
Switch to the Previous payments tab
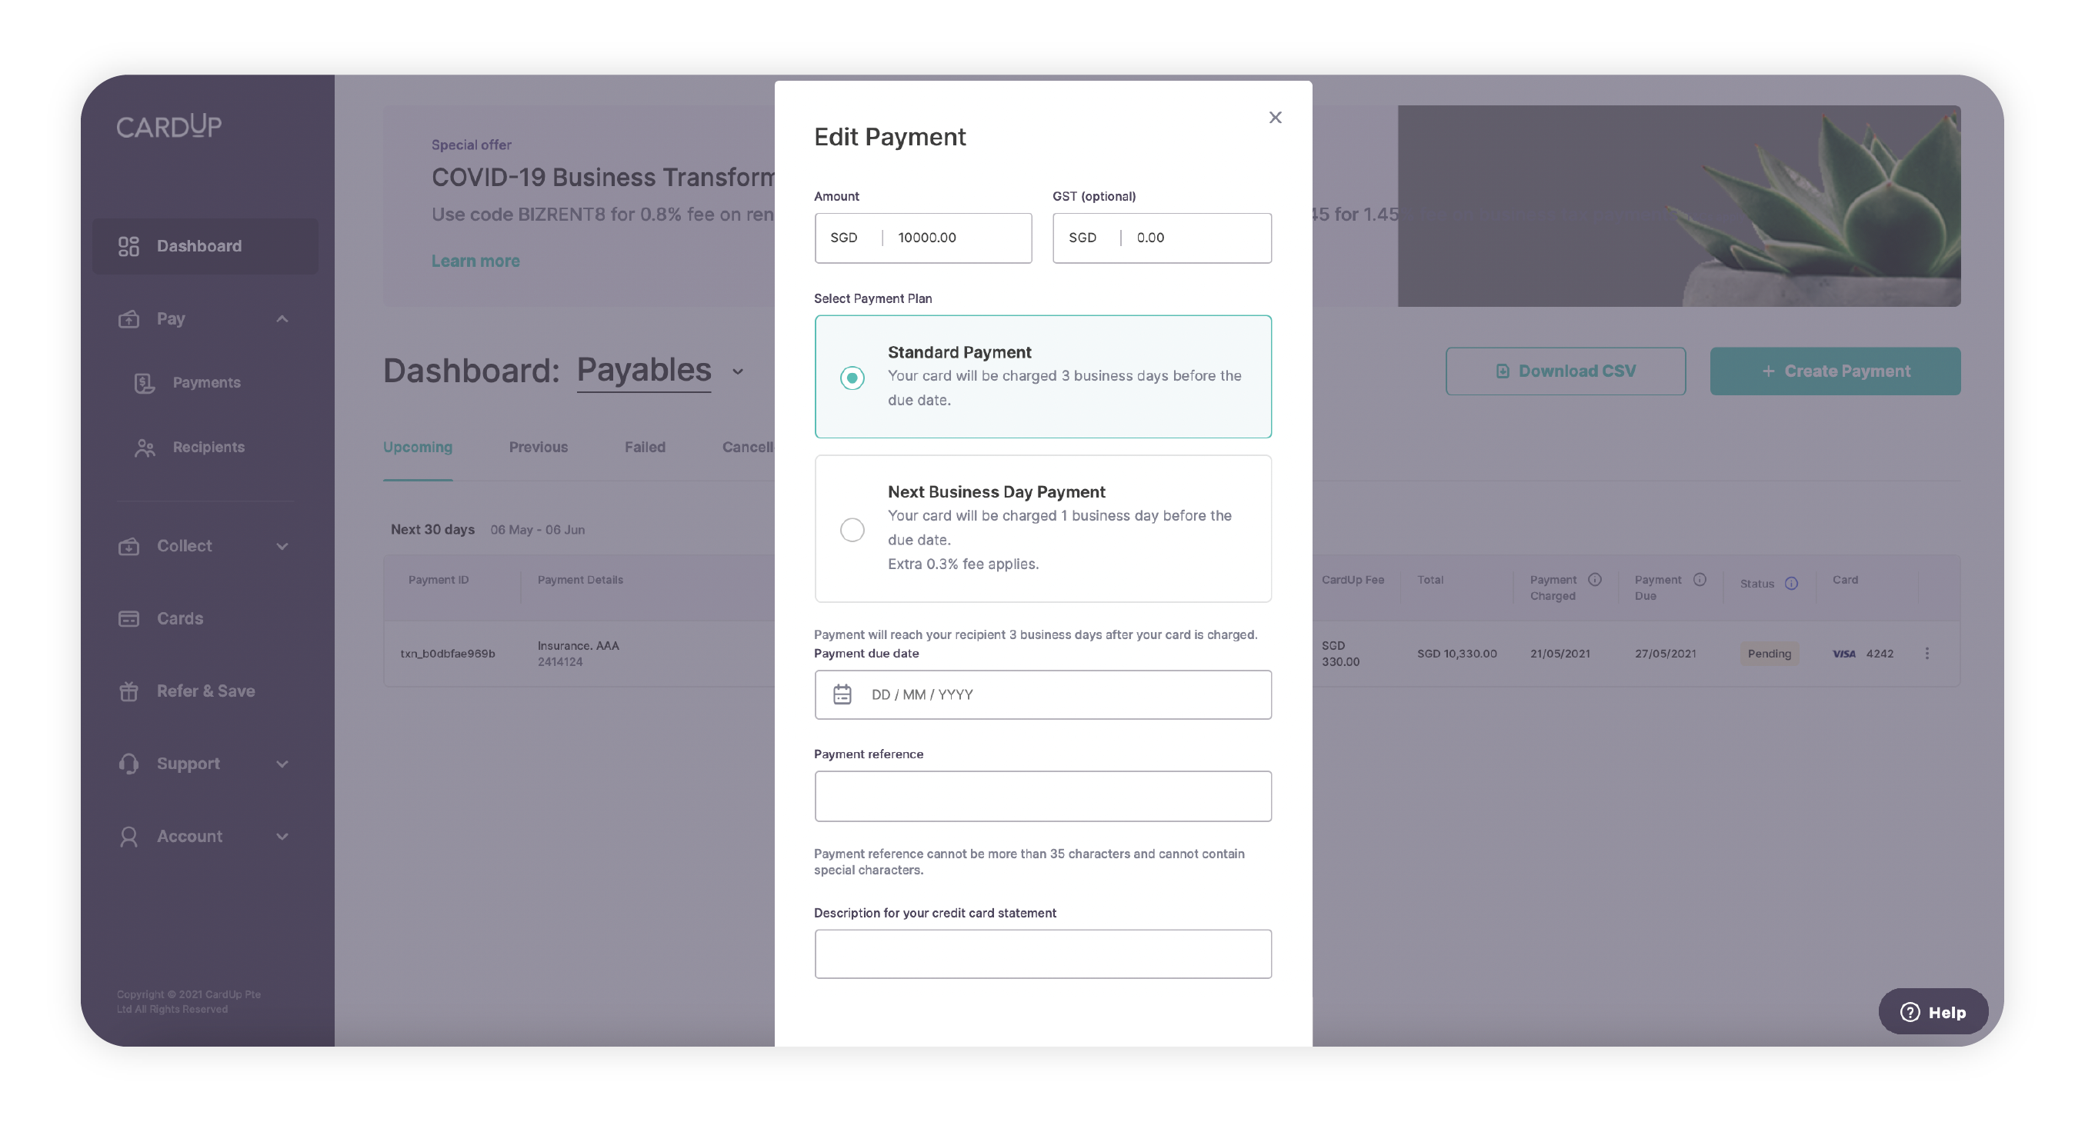539,448
